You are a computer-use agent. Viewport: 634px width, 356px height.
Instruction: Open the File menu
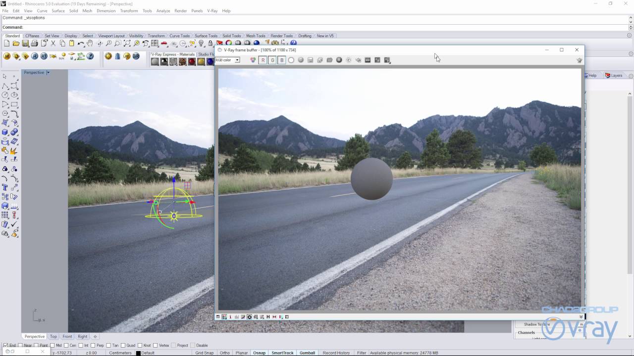click(5, 10)
